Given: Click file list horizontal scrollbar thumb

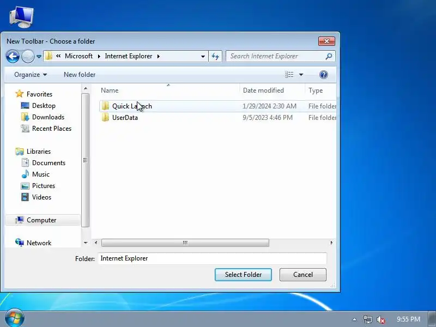Looking at the screenshot, I should [x=185, y=243].
